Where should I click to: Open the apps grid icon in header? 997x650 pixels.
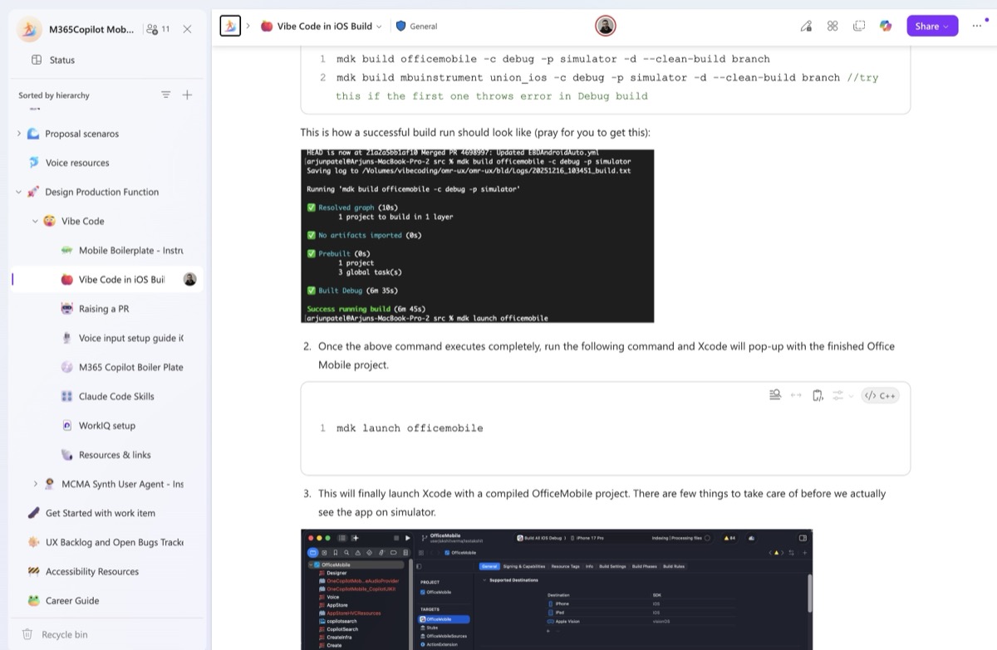(832, 27)
